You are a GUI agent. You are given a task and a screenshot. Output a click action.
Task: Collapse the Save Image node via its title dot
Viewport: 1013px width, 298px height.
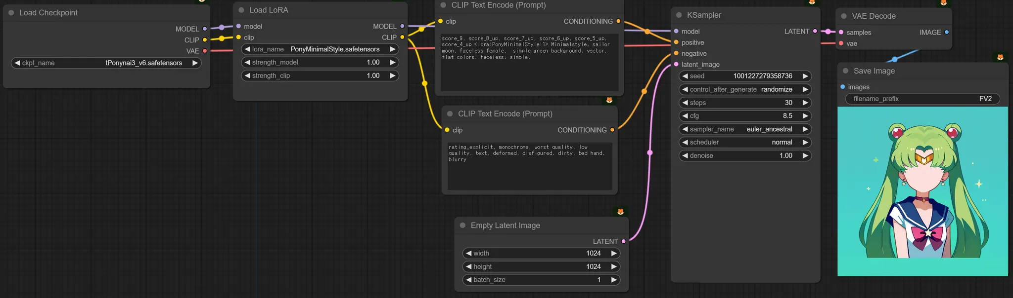coord(846,71)
